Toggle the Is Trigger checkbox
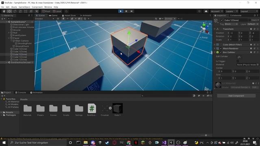Image resolution: width=260 pixels, height=146 pixels. tap(238, 61)
